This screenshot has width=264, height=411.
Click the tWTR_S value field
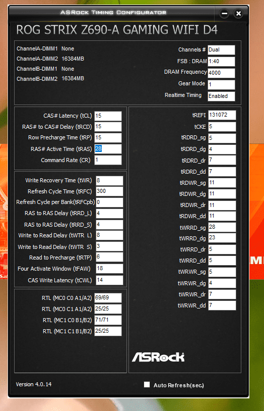pos(109,246)
